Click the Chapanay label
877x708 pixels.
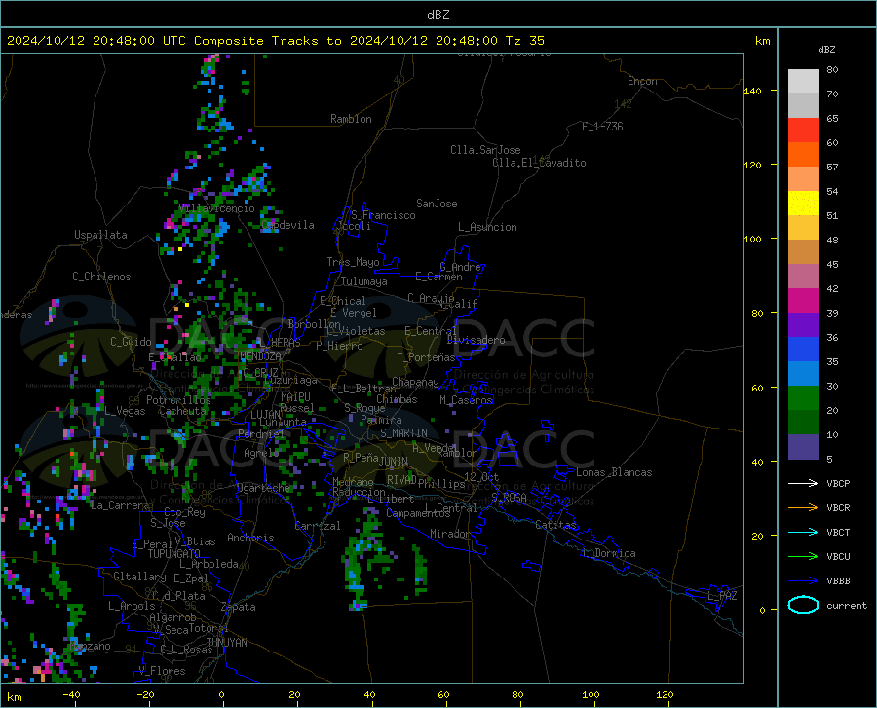415,382
